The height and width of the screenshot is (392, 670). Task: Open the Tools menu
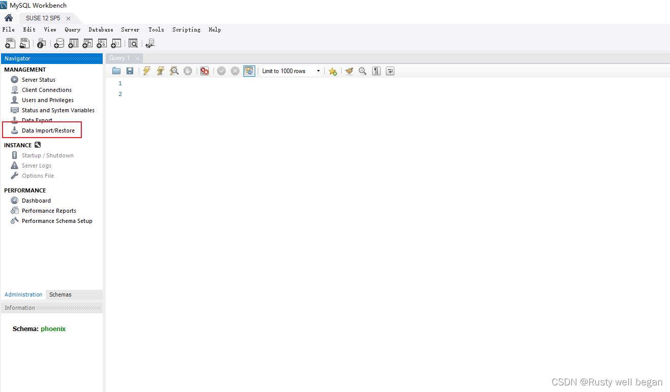coord(156,29)
